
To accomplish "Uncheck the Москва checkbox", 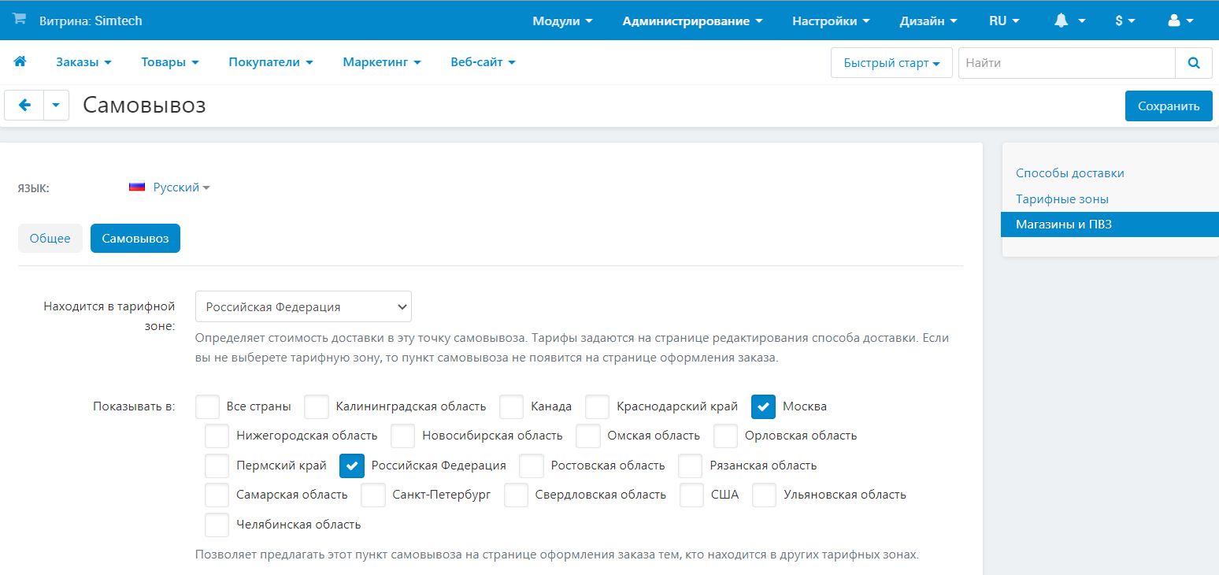I will [x=763, y=406].
